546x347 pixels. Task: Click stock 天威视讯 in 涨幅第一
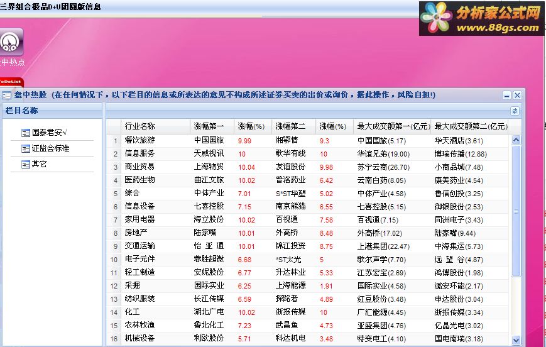209,153
